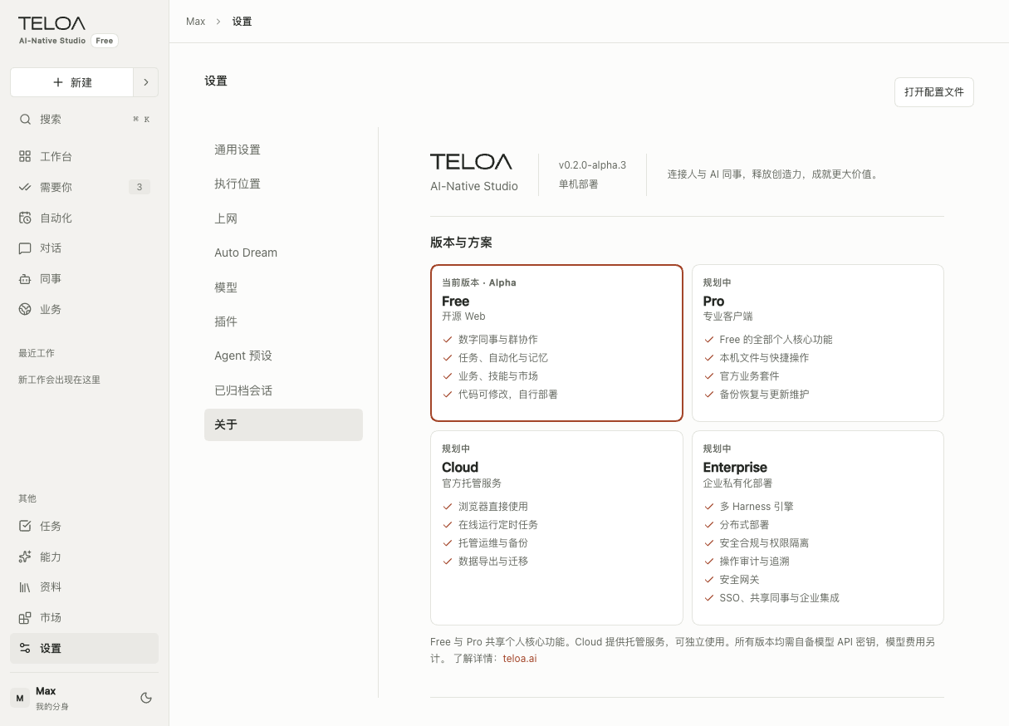Click the breadcrumb chevron after Max
Screen dimensions: 1009x726
pos(219,22)
